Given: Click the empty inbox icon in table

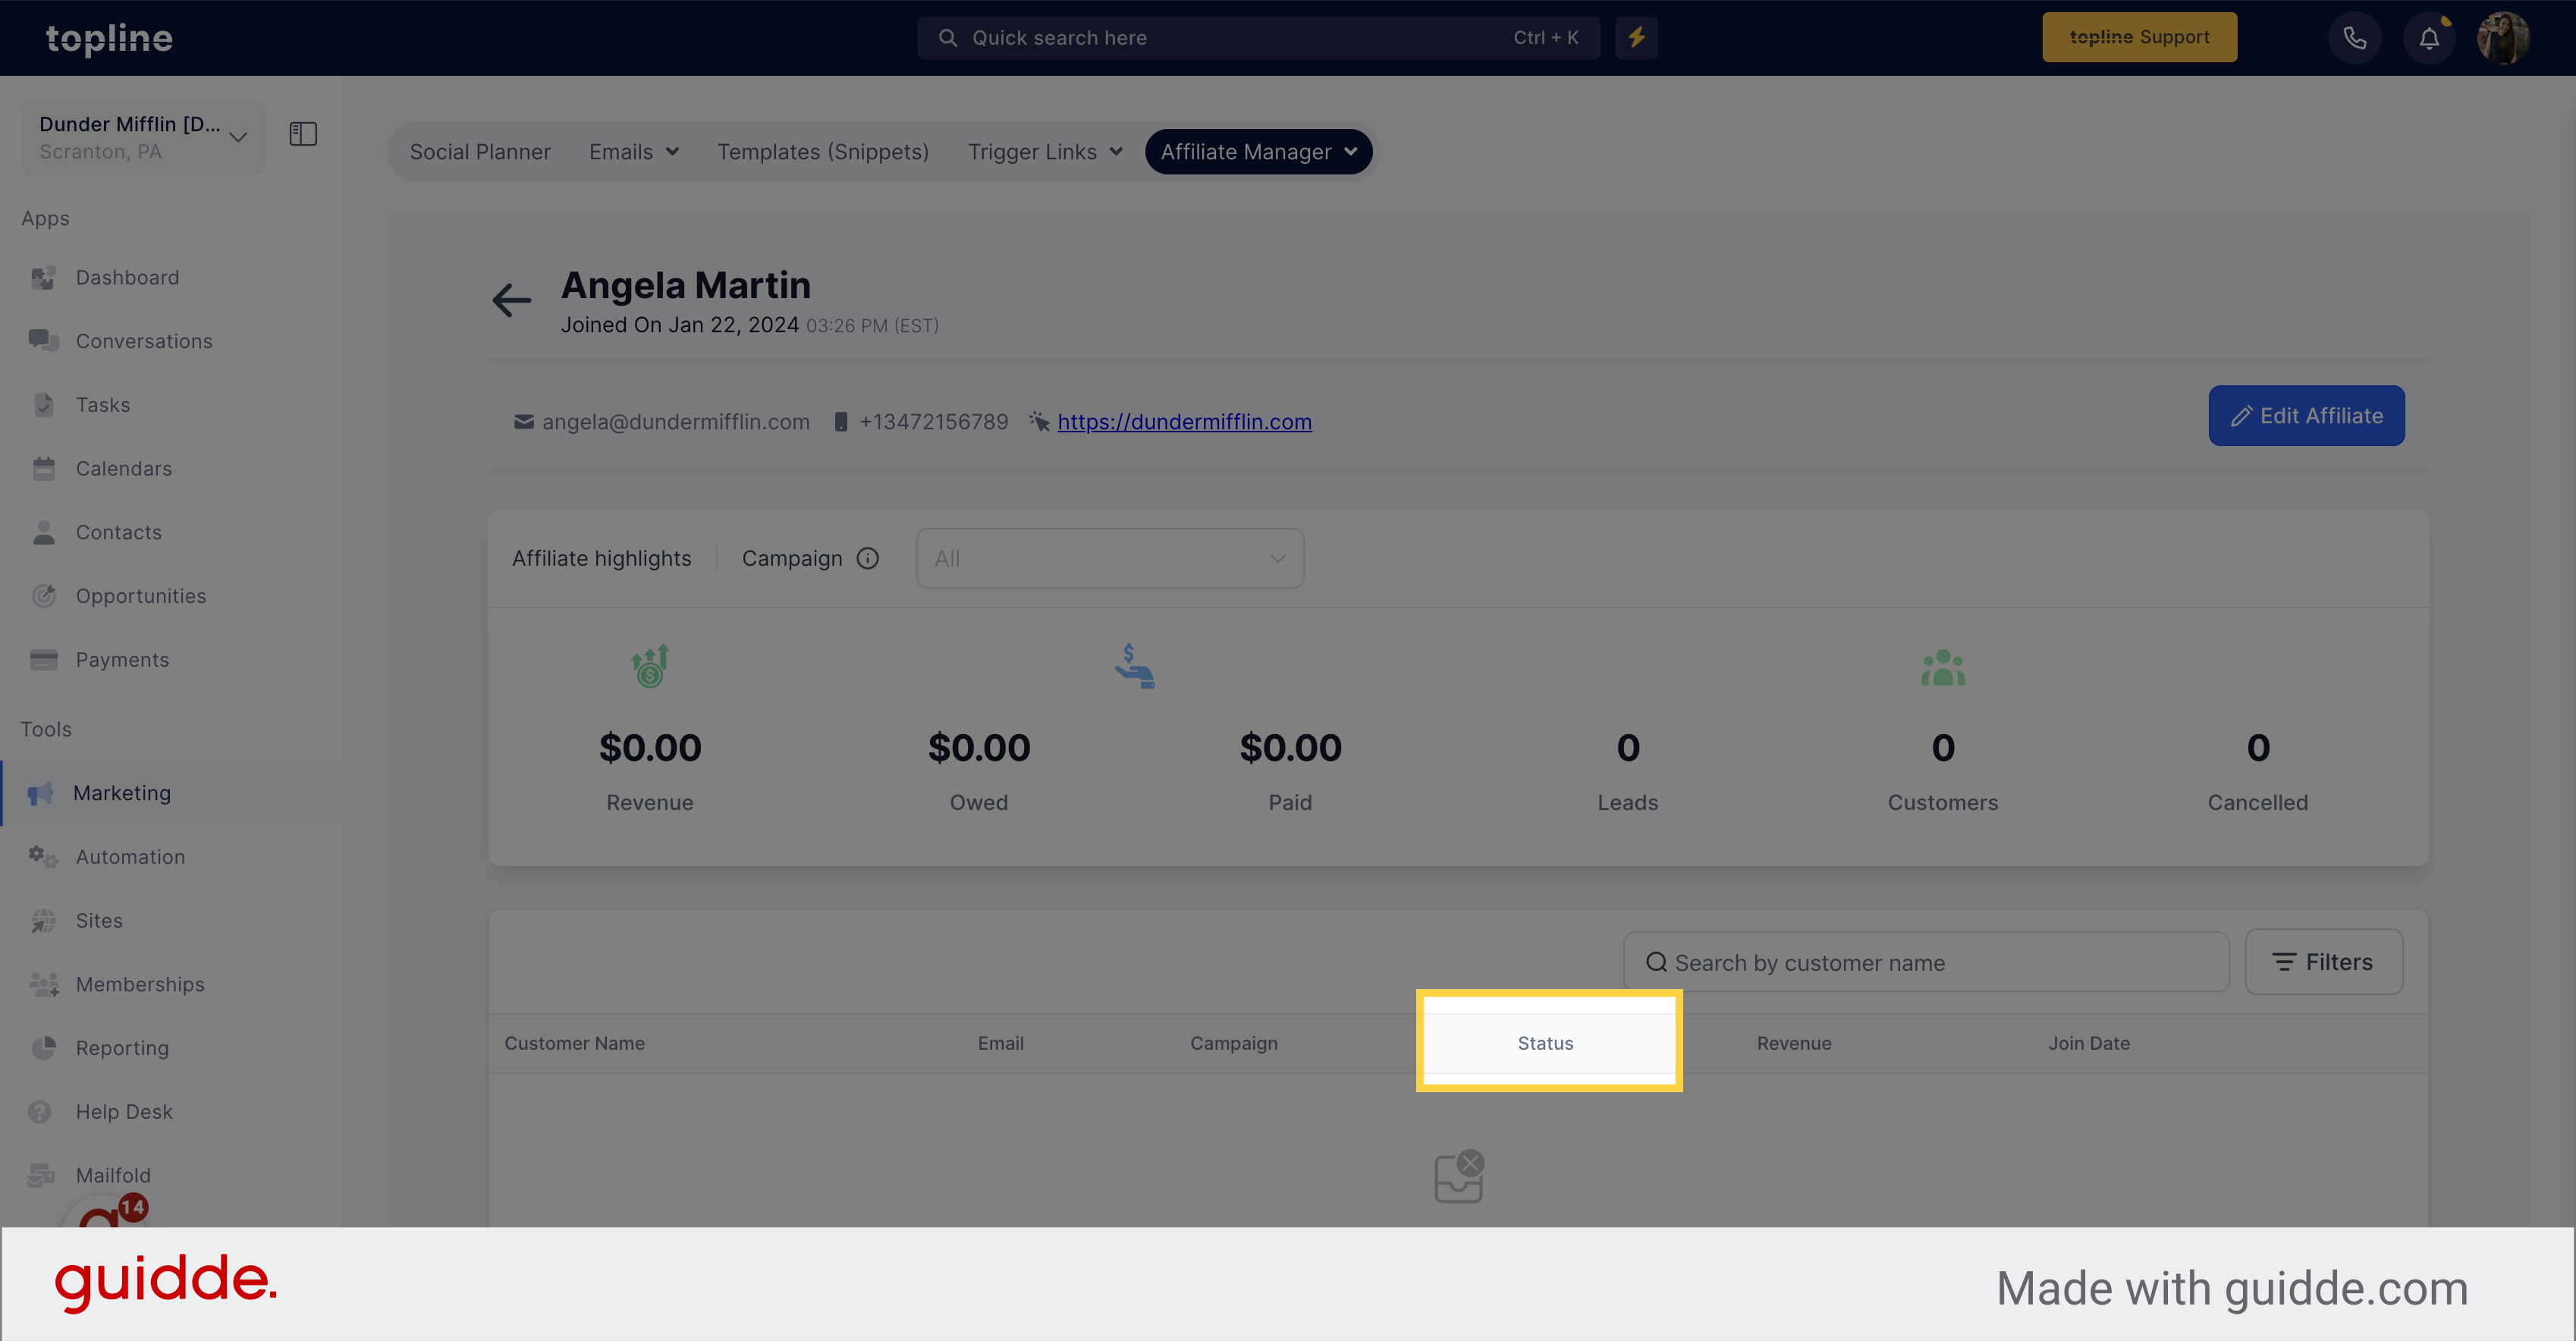Looking at the screenshot, I should coord(1459,1177).
